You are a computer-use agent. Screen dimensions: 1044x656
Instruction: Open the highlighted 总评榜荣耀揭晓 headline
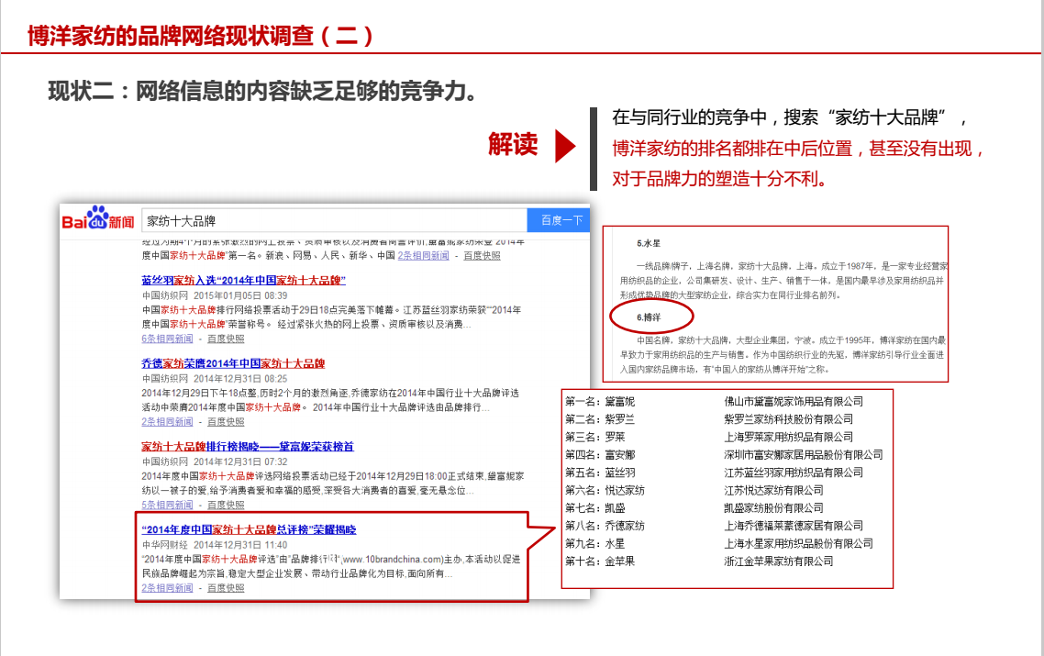249,530
